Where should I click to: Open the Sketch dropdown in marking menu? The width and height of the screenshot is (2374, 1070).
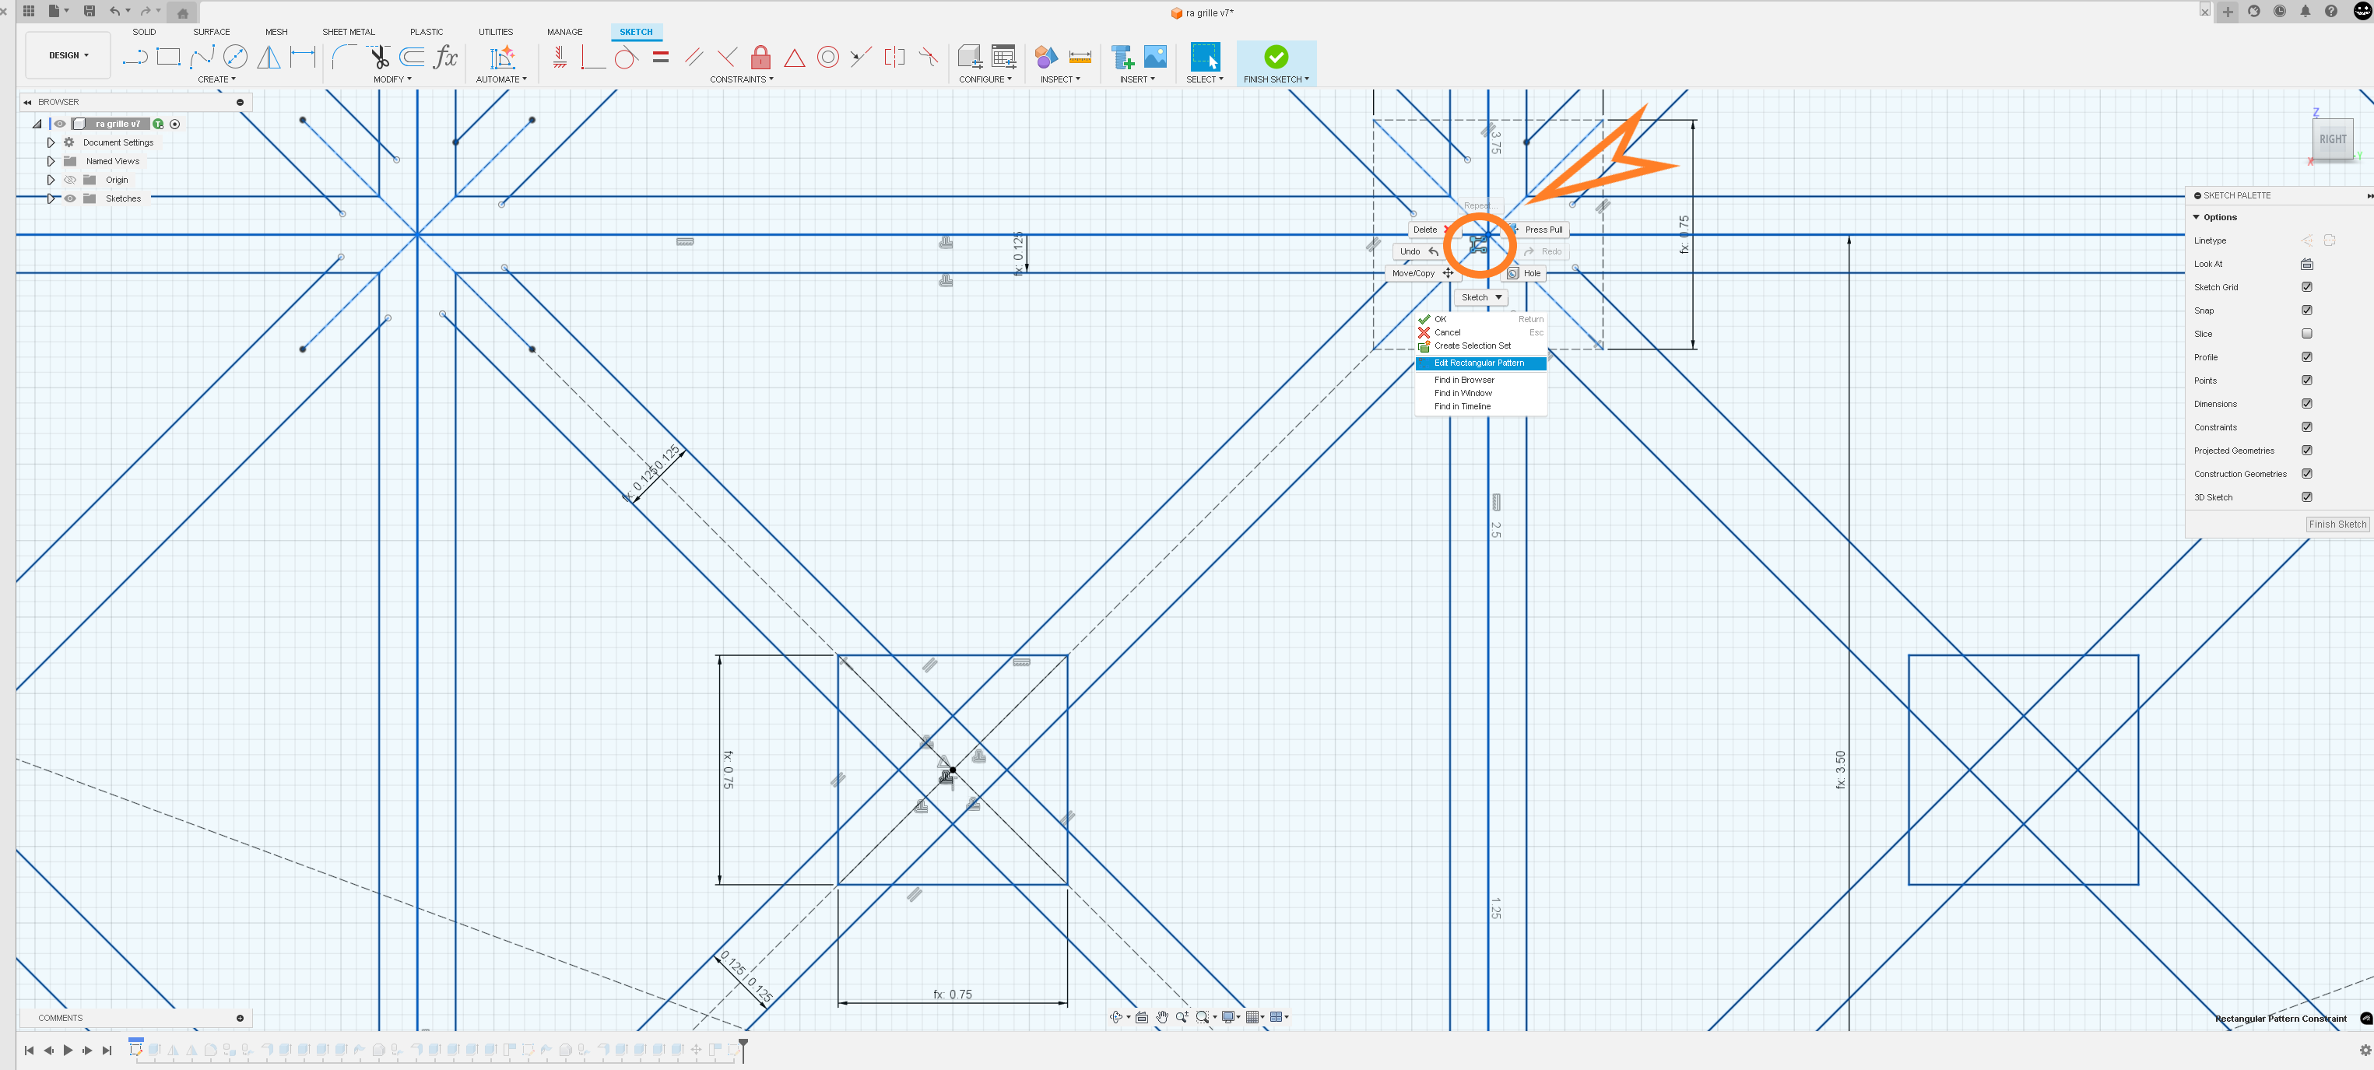(x=1481, y=296)
